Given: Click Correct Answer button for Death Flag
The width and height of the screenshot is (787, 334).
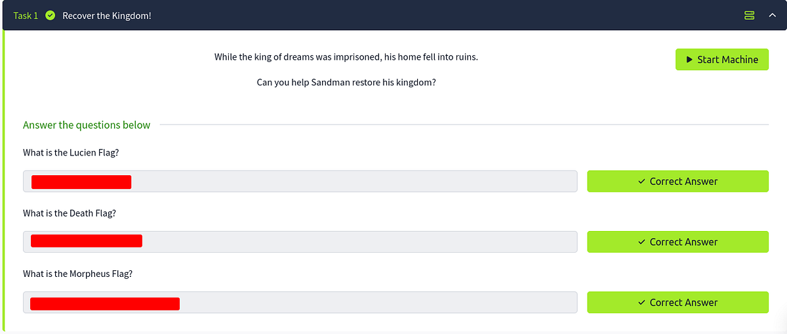Looking at the screenshot, I should pyautogui.click(x=677, y=241).
